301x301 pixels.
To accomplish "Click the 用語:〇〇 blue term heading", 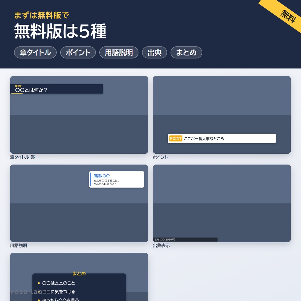I will (101, 176).
